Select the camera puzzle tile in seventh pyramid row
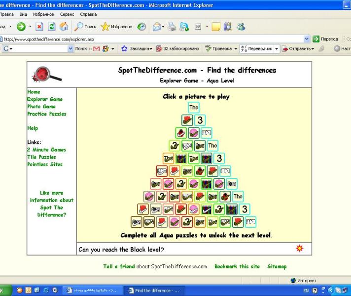 click(232, 184)
